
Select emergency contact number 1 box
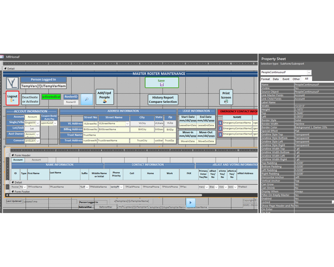220,123
